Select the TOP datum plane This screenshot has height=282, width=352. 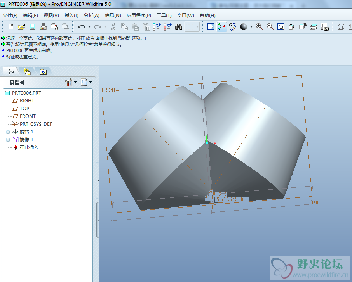[x=21, y=109]
